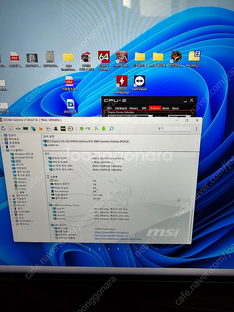234x312 pixels.
Task: Switch to CPU tab in CPU-Z
Action: click(109, 108)
